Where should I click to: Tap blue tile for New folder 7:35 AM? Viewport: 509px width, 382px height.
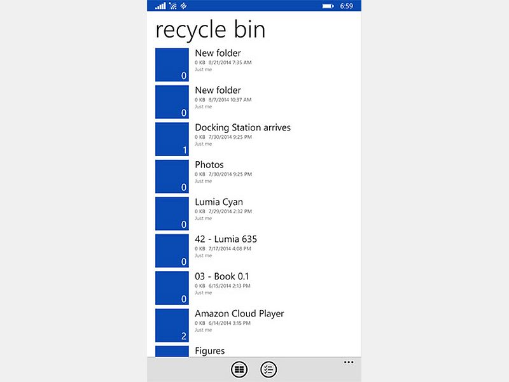coord(172,65)
